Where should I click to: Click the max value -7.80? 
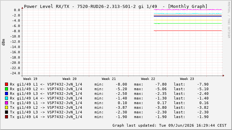(161, 85)
